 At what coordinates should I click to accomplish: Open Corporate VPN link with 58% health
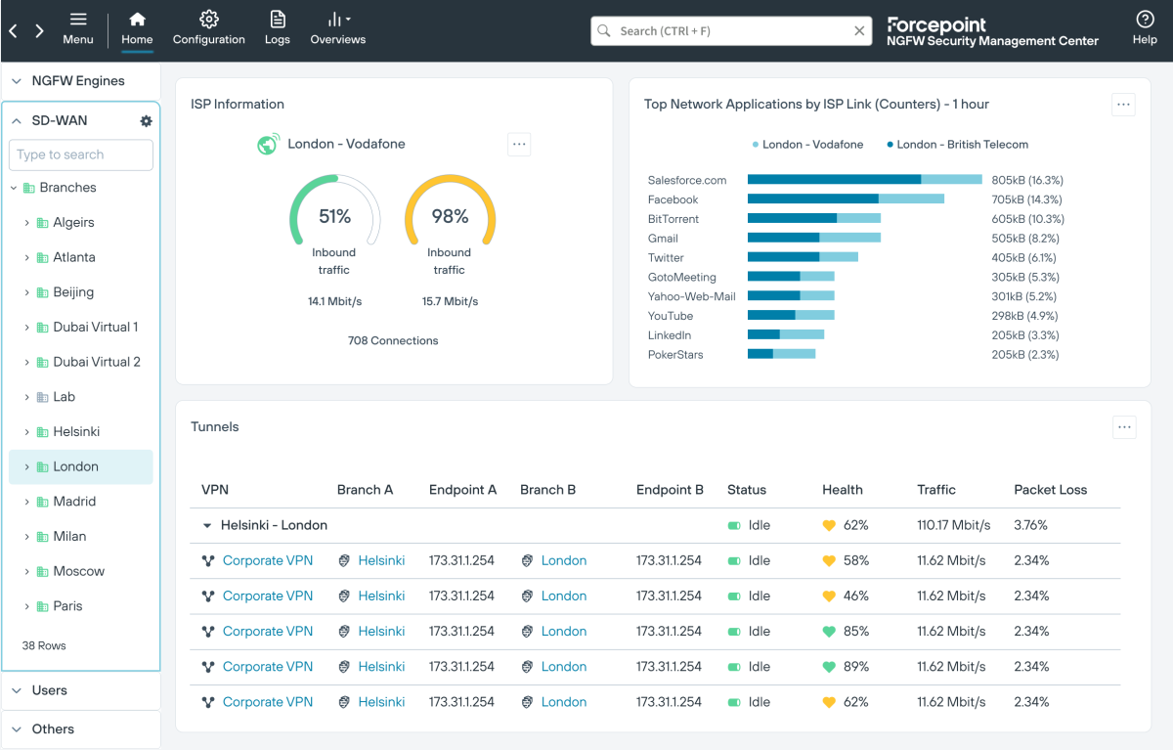pos(268,561)
